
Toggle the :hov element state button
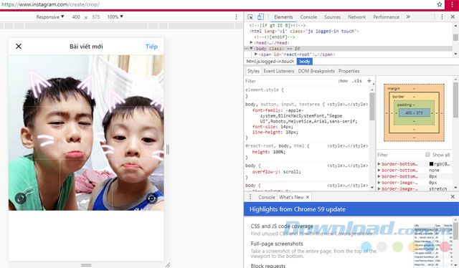[x=343, y=81]
